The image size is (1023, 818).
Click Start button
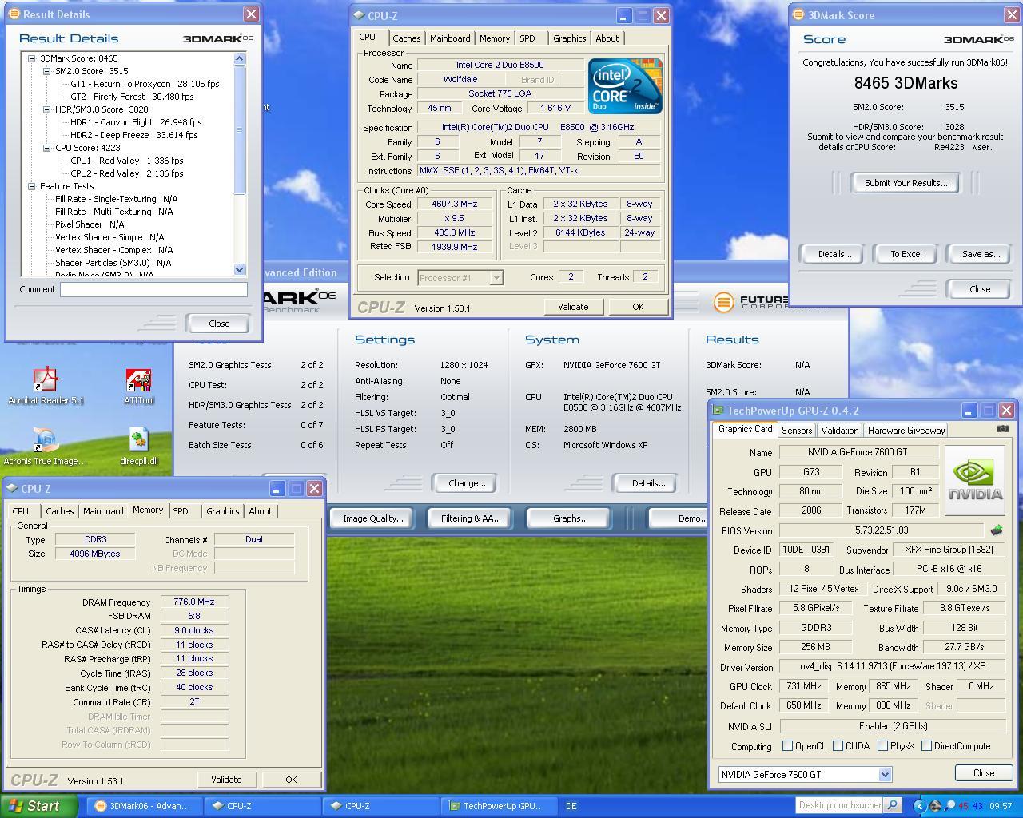pyautogui.click(x=39, y=806)
